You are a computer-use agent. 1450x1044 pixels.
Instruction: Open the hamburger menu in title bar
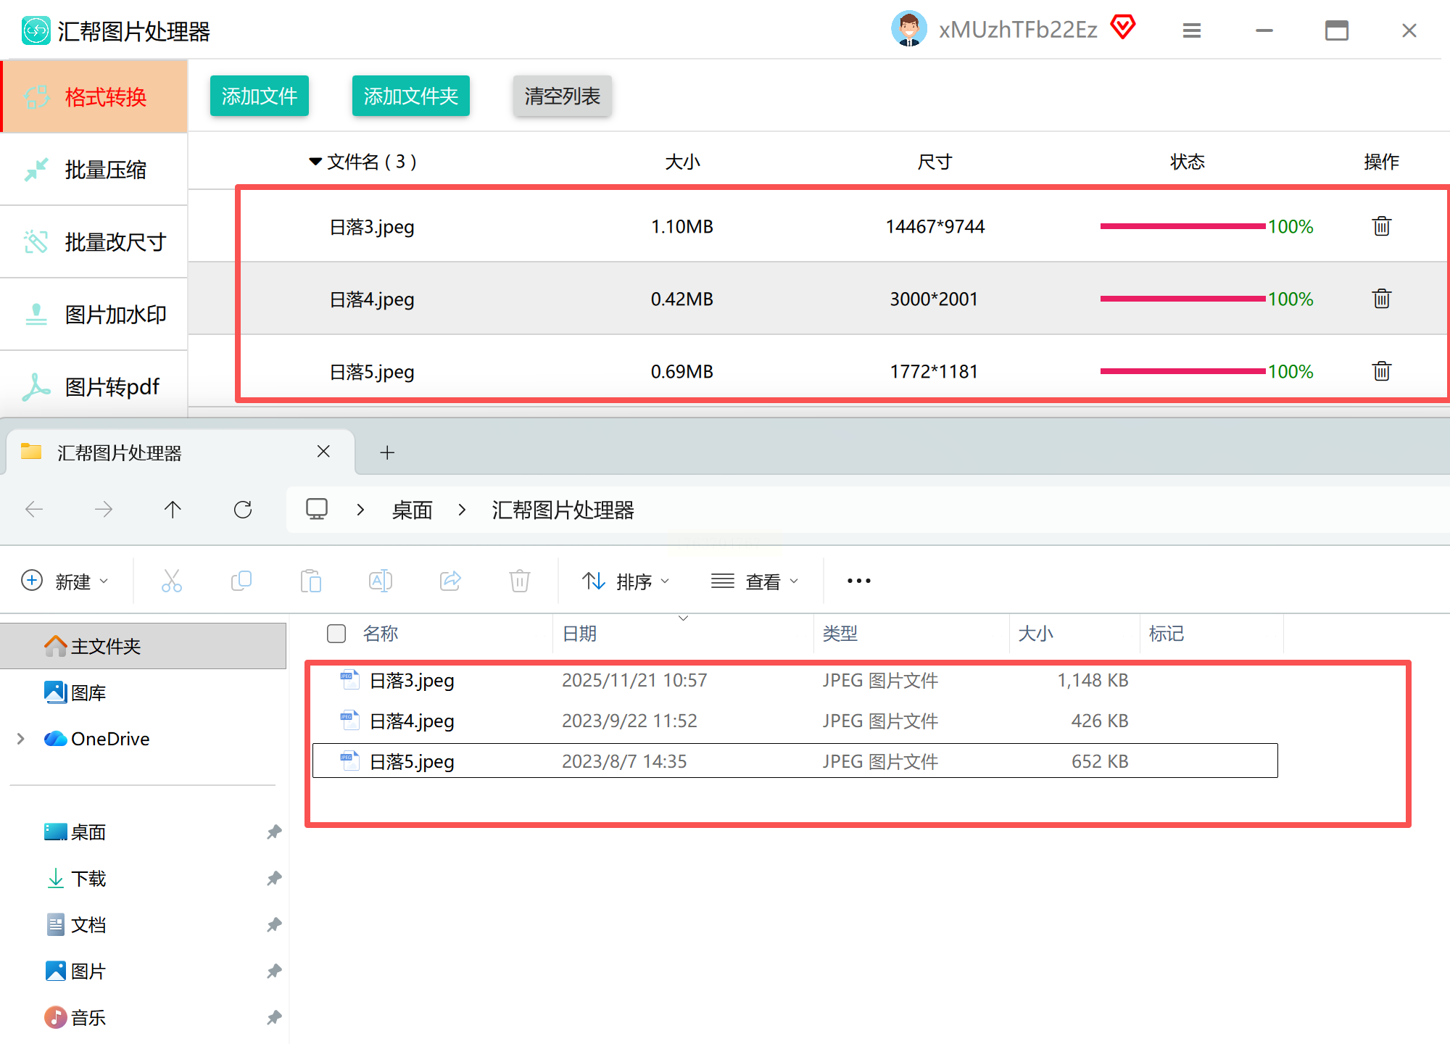[x=1192, y=30]
